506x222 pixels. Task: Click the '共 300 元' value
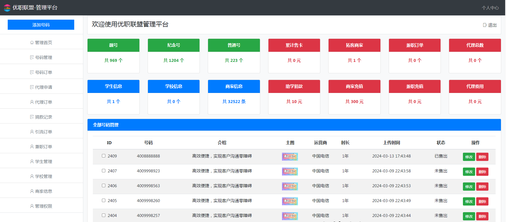[x=354, y=101]
